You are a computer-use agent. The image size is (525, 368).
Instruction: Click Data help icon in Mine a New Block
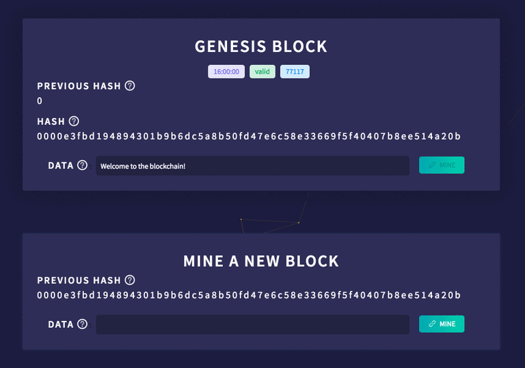pyautogui.click(x=83, y=324)
